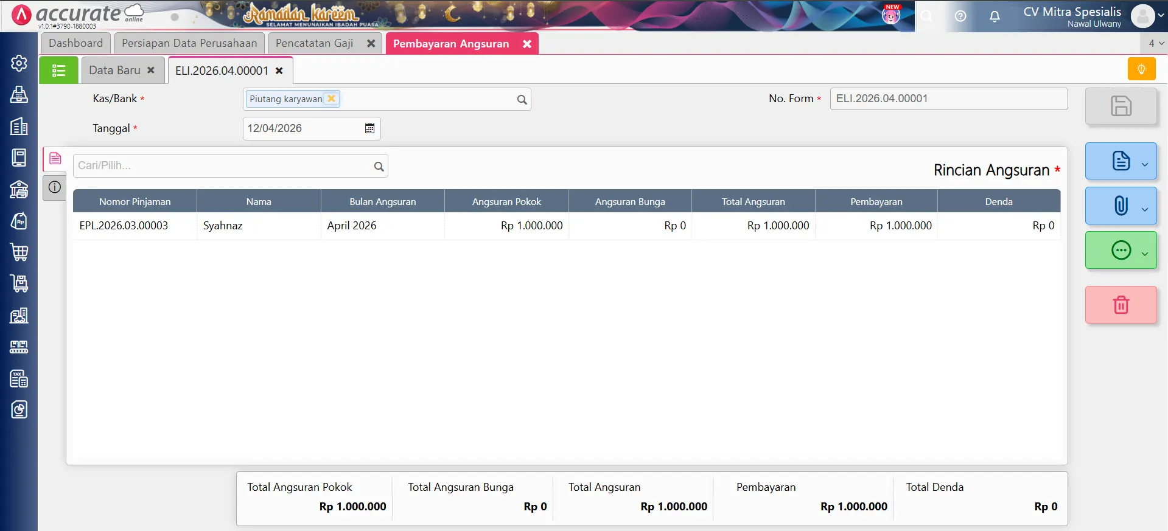
Task: Show the info side tab
Action: 55,187
